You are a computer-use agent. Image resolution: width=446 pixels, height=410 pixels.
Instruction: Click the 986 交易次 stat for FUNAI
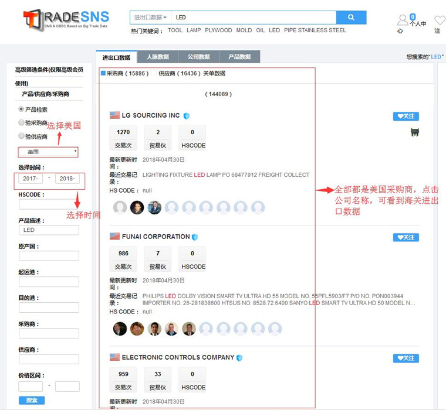(x=123, y=259)
